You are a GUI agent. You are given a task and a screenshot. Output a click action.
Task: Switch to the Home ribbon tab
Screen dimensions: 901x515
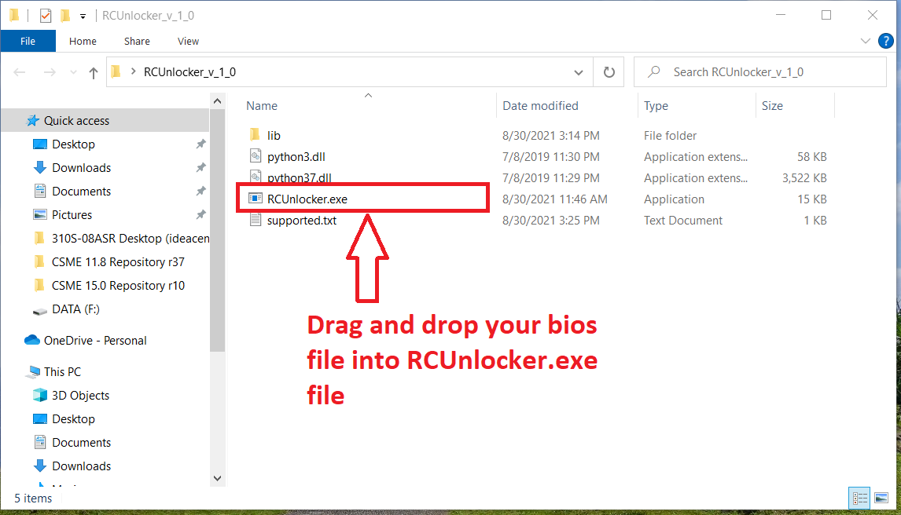pos(83,42)
